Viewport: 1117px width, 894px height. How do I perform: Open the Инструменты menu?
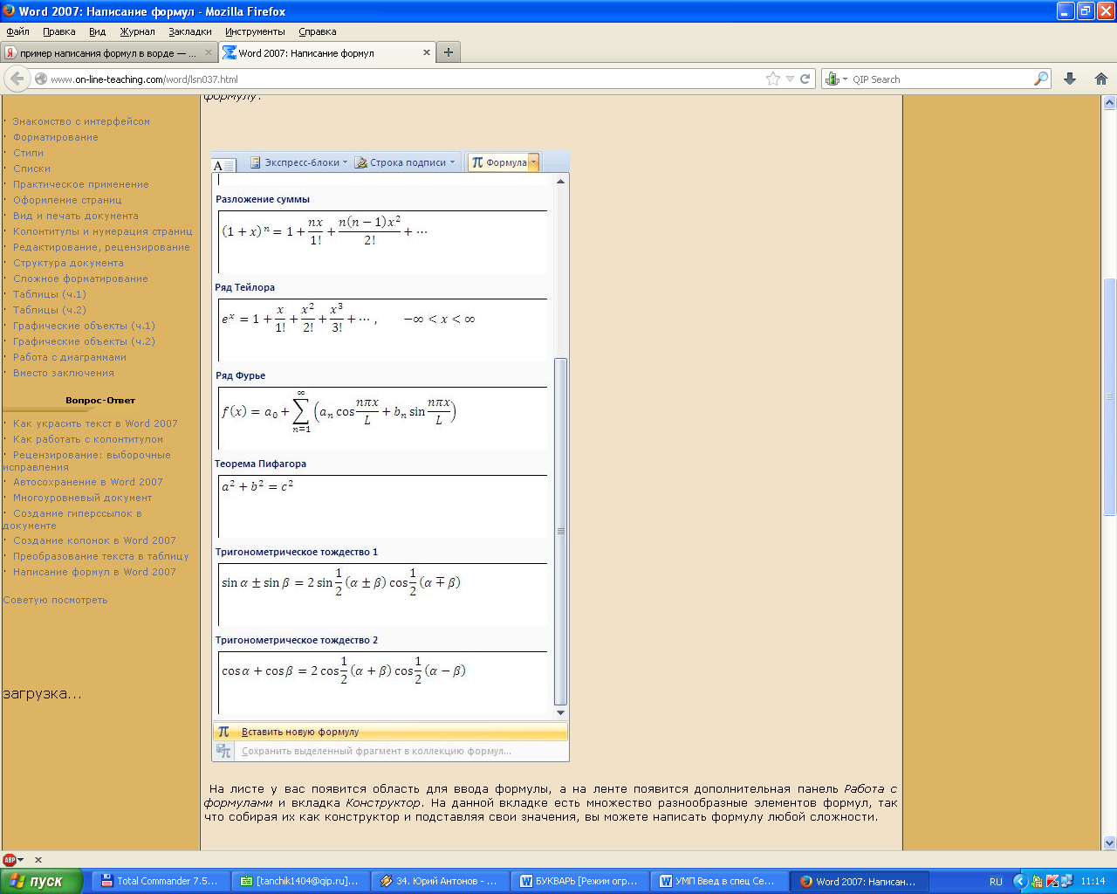point(255,31)
